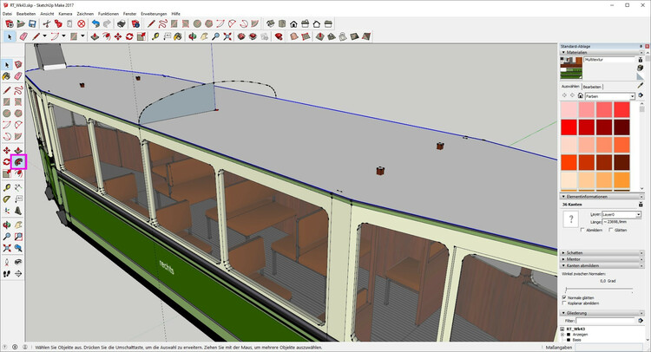Select the Line pencil tool in left toolbar
Viewport: 651px width, 352px height.
pyautogui.click(x=7, y=89)
